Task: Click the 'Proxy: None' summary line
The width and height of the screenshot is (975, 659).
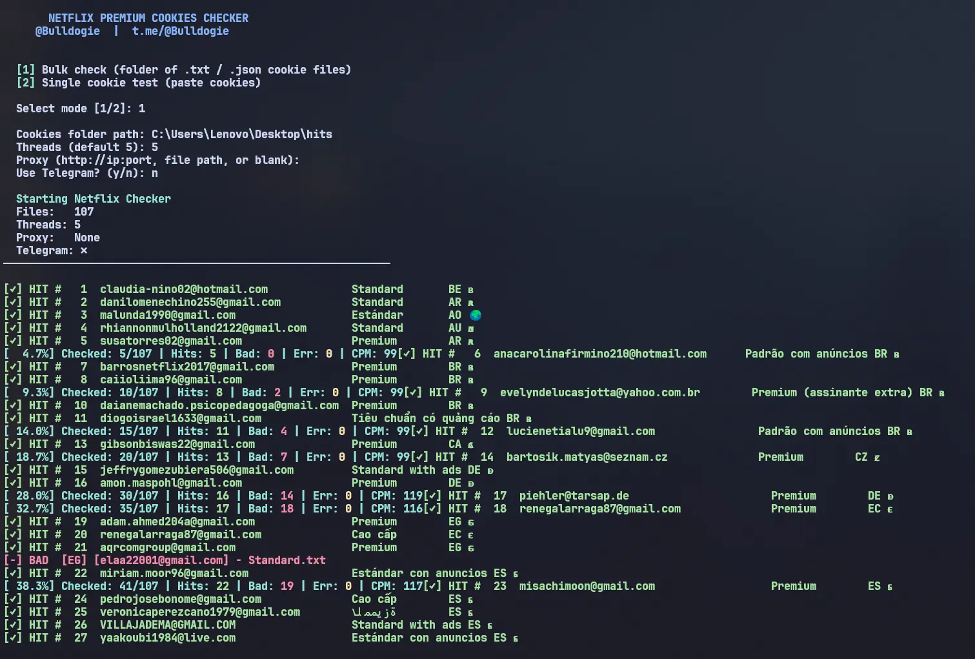Action: click(x=58, y=238)
